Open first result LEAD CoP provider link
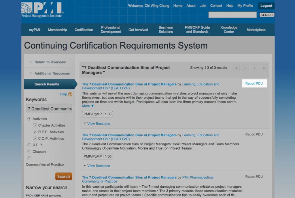Viewport: 295px width, 198px height. 151,86
